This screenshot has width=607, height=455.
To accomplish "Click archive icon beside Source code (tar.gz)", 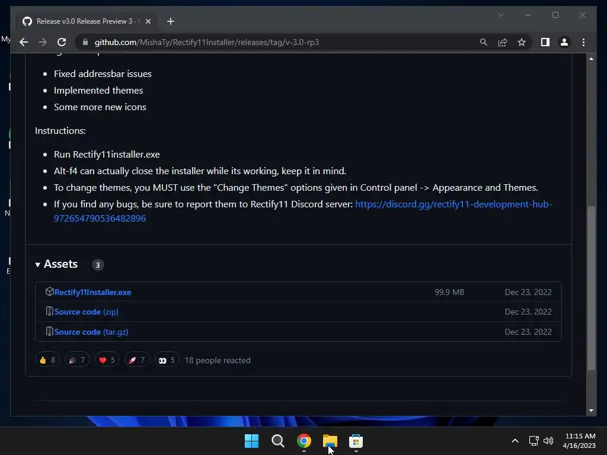I will click(x=49, y=332).
